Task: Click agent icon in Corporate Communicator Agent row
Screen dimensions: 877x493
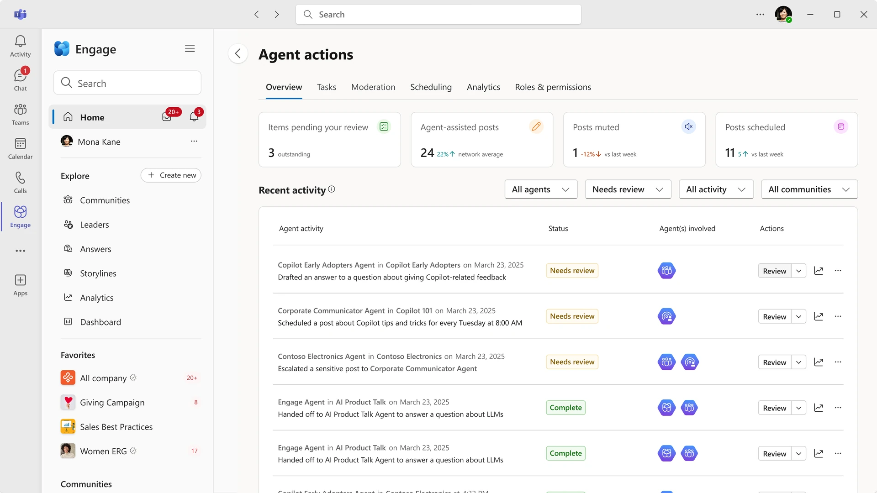Action: click(x=666, y=316)
